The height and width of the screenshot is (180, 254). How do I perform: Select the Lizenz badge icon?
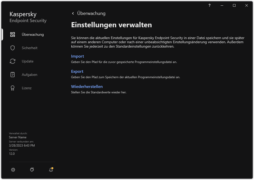[x=12, y=88]
